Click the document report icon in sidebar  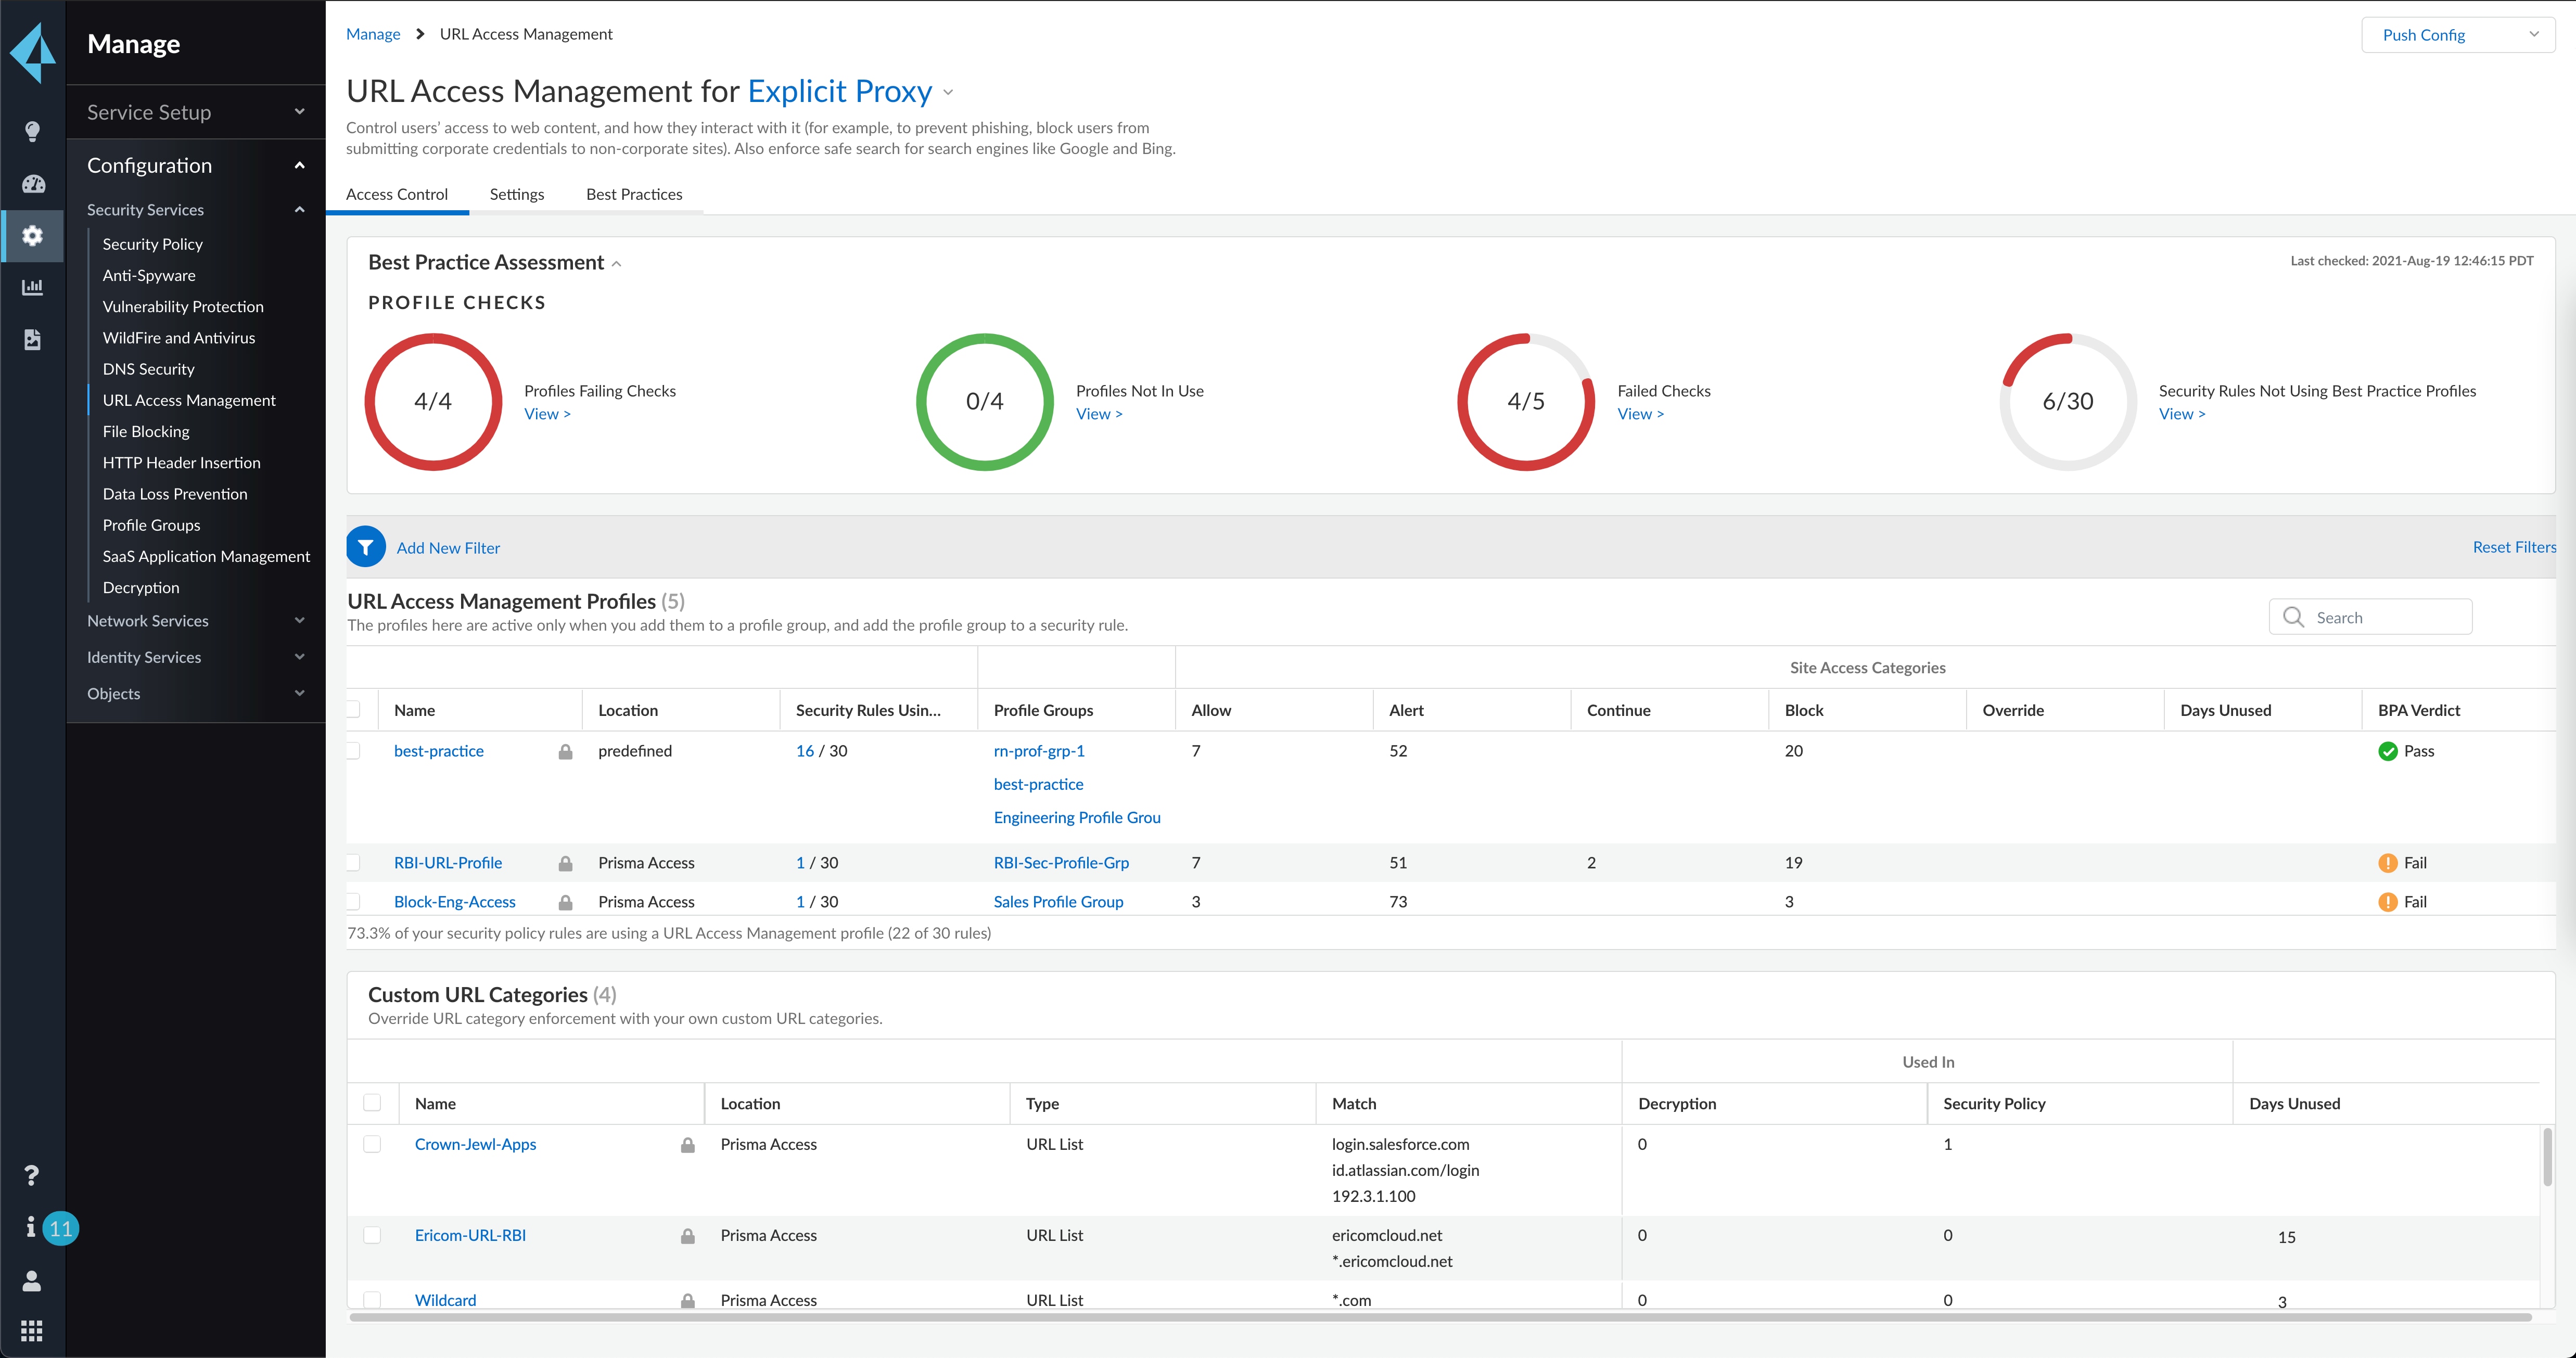[33, 339]
